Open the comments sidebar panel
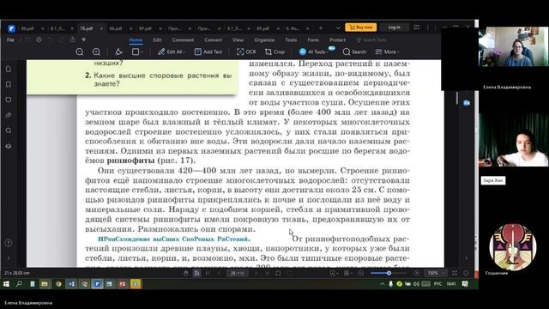Screen dimensions: 549x309 click(x=9, y=100)
